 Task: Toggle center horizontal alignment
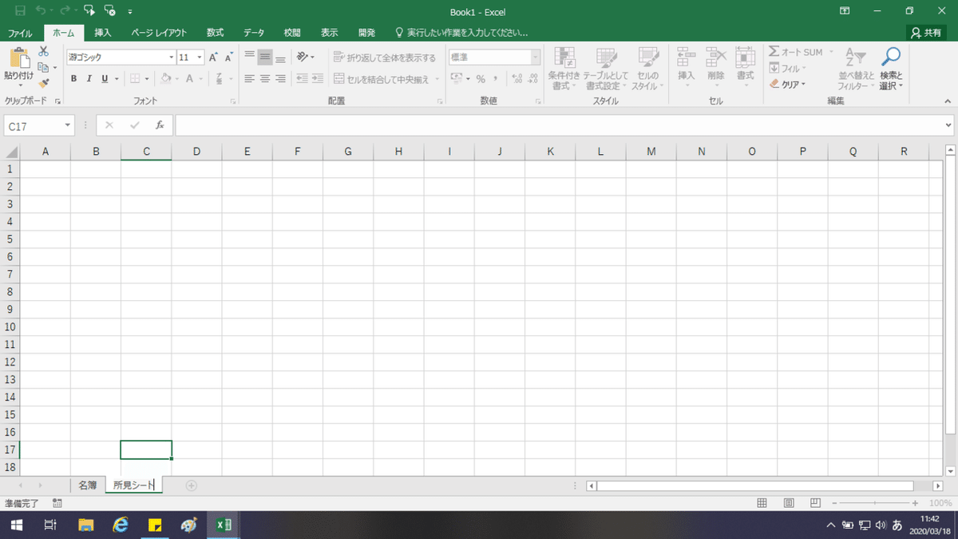pos(264,79)
